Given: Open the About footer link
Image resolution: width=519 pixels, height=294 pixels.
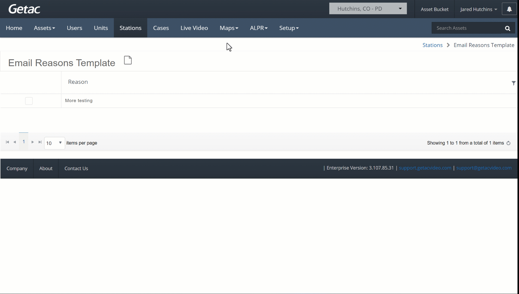Looking at the screenshot, I should (x=46, y=169).
